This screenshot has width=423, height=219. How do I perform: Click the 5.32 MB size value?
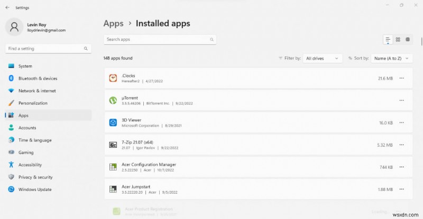click(385, 145)
